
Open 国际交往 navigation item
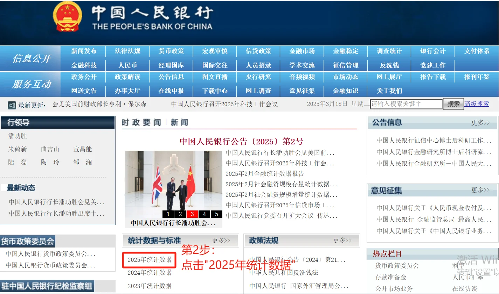215,65
